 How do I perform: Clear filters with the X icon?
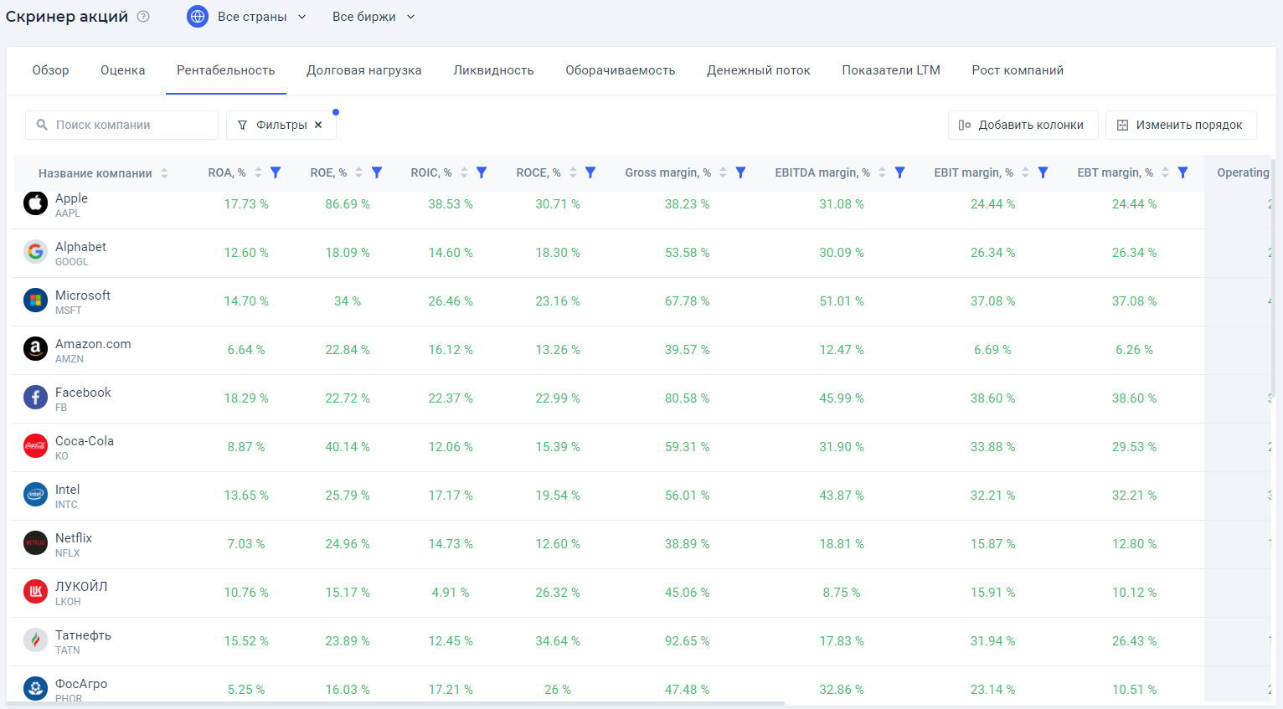[x=318, y=125]
